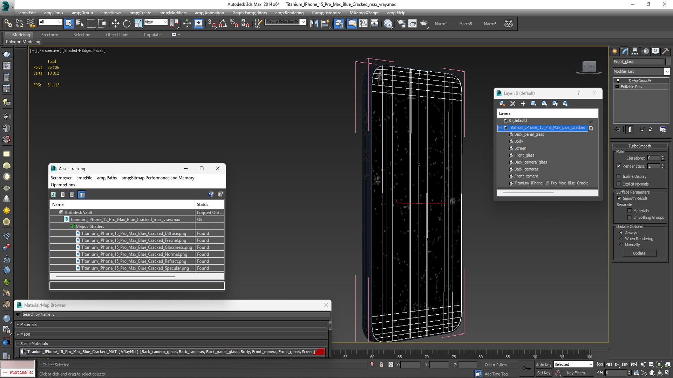Click Add layer plus icon in Layer dialog
This screenshot has width=673, height=378.
point(523,104)
